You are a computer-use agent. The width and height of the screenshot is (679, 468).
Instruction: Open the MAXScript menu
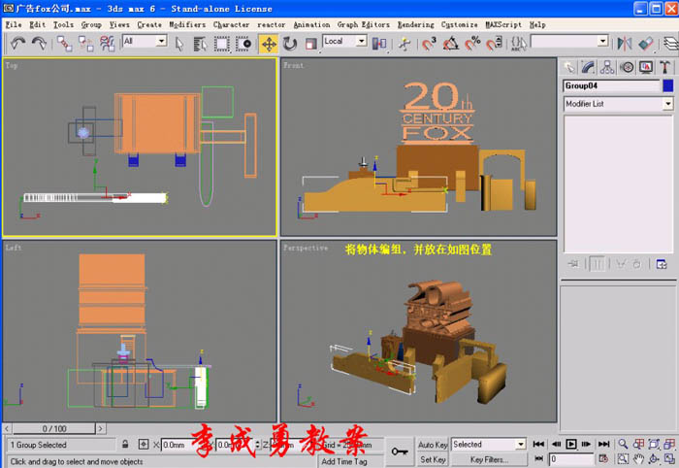click(503, 24)
